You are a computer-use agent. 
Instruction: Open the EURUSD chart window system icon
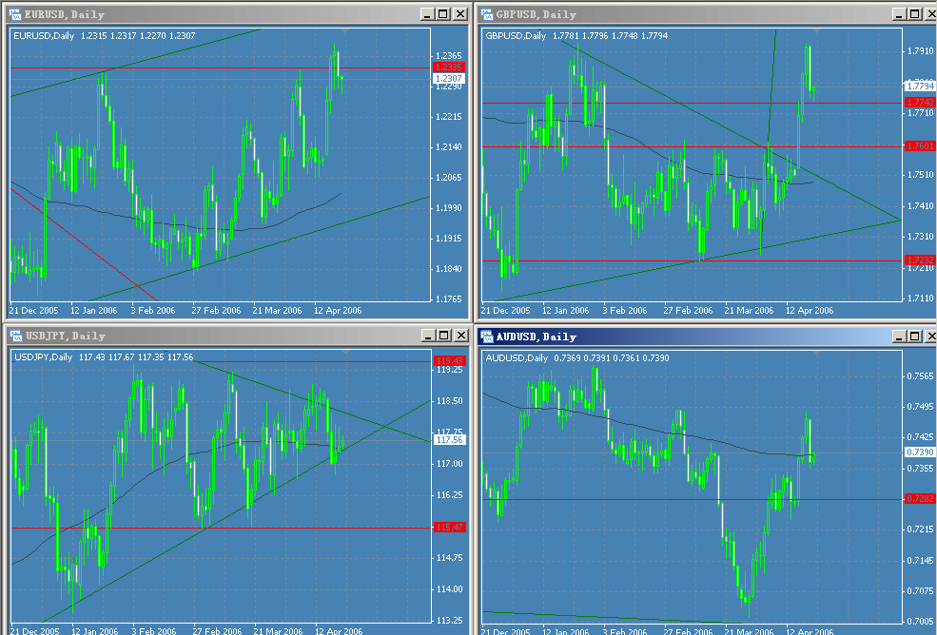[x=15, y=14]
